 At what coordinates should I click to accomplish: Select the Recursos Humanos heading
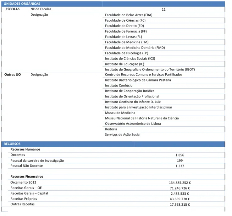25,149
